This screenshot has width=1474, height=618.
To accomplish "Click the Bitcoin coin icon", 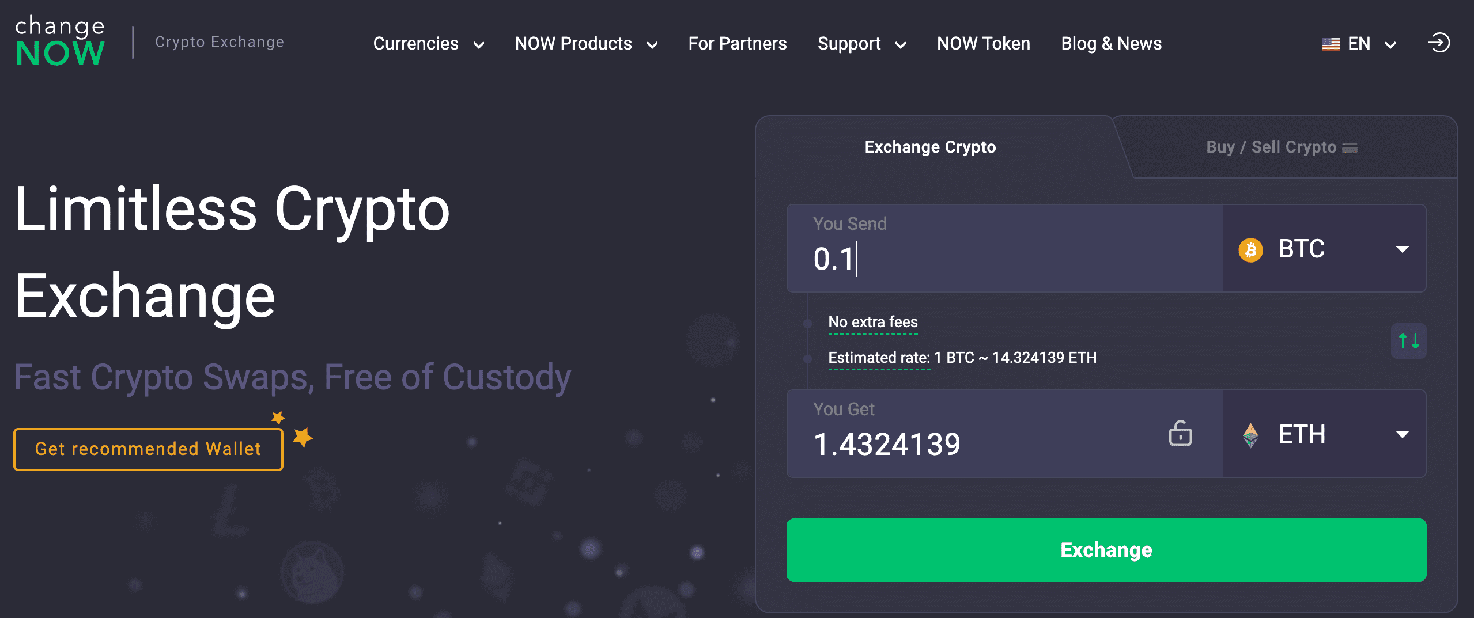I will coord(1250,249).
